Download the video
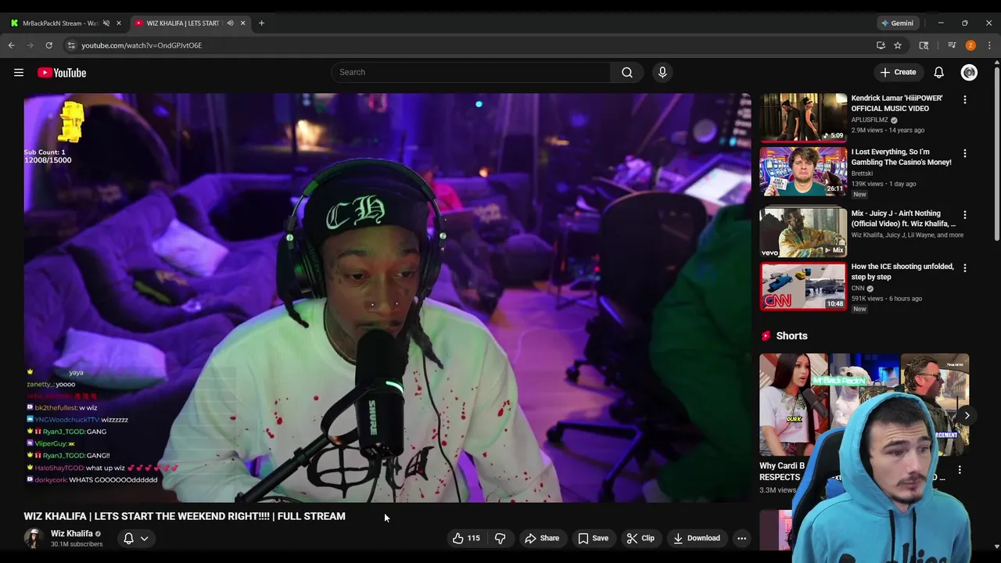The width and height of the screenshot is (1001, 563). (x=697, y=538)
